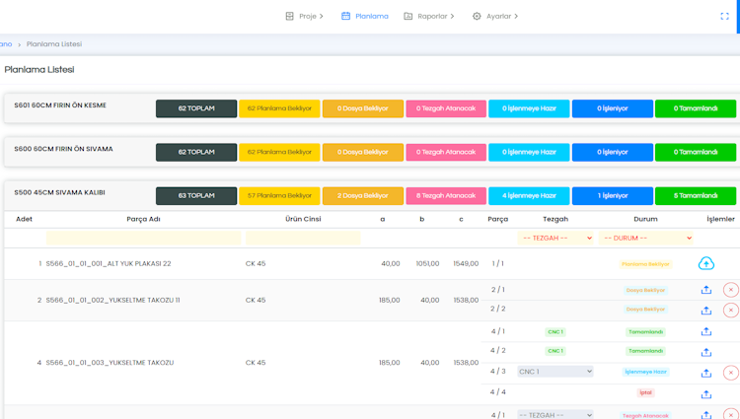Viewport: 740px width, 419px height.
Task: Open CNC 1 machine dropdown for part 4 / 3
Action: tap(555, 372)
